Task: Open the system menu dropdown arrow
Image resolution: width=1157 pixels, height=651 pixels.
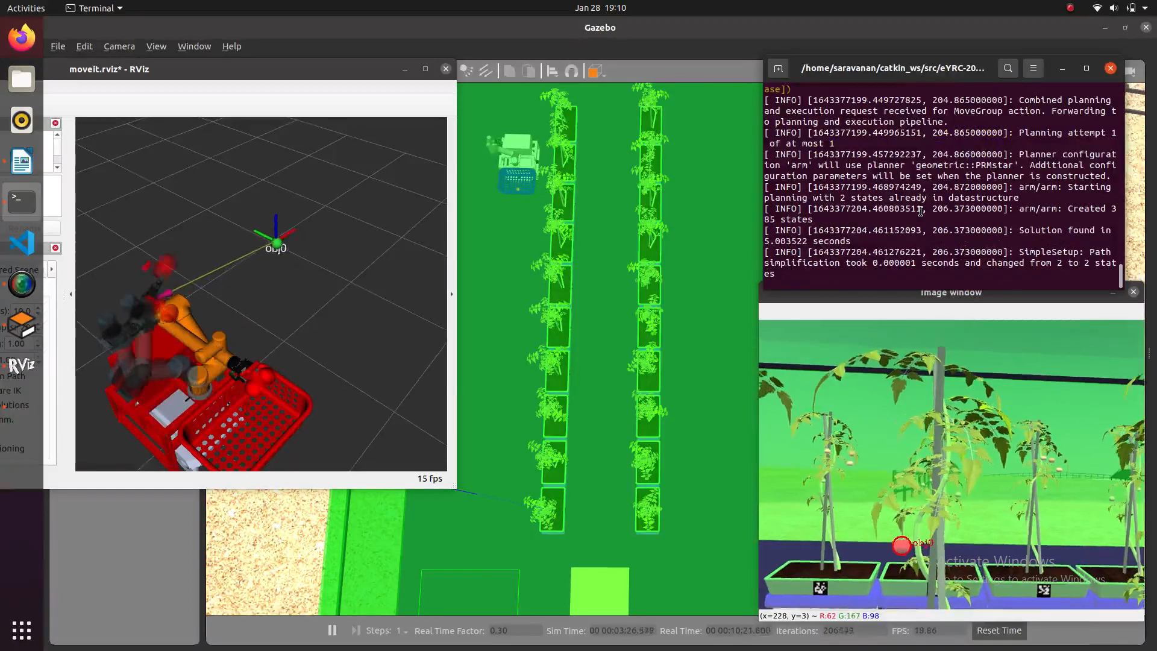Action: click(x=1145, y=8)
